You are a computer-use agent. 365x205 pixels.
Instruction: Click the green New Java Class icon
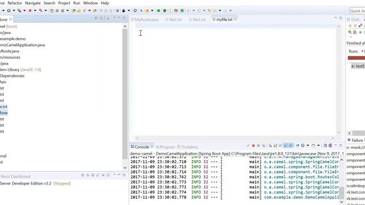(63, 10)
